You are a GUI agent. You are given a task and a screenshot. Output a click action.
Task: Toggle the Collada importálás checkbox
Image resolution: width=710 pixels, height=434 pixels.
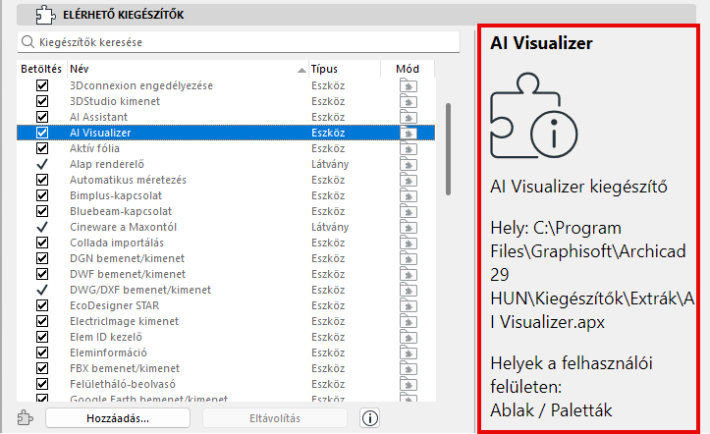tap(42, 244)
